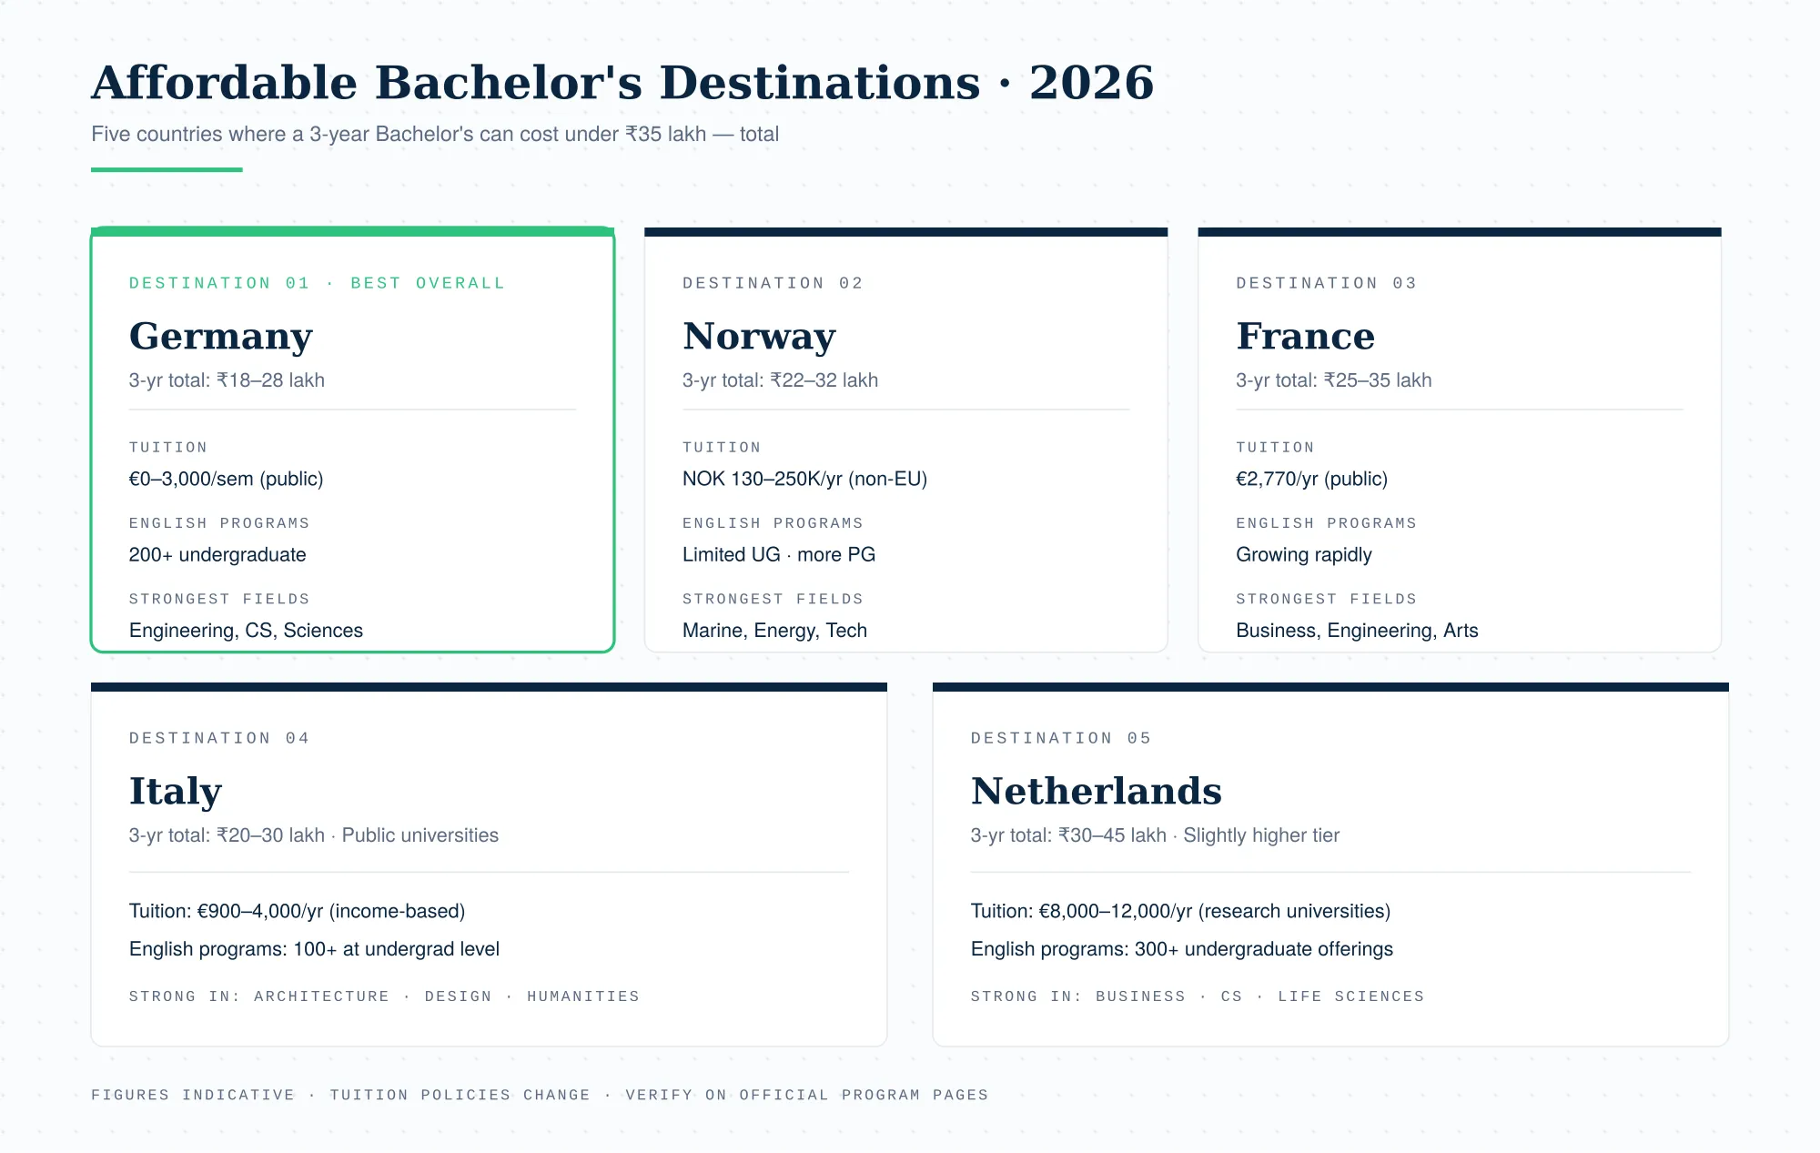The width and height of the screenshot is (1820, 1153).
Task: Click "English programs: 300+ undergraduate offerings"
Action: pos(1181,949)
